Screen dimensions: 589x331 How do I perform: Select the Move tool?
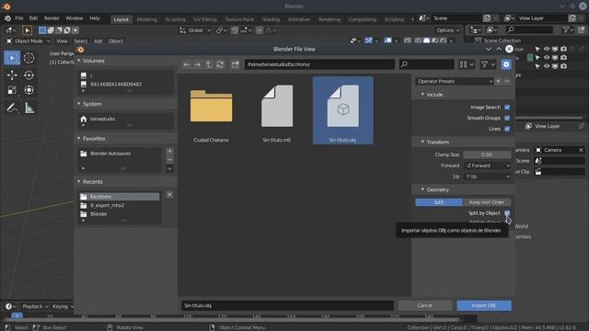pos(12,75)
